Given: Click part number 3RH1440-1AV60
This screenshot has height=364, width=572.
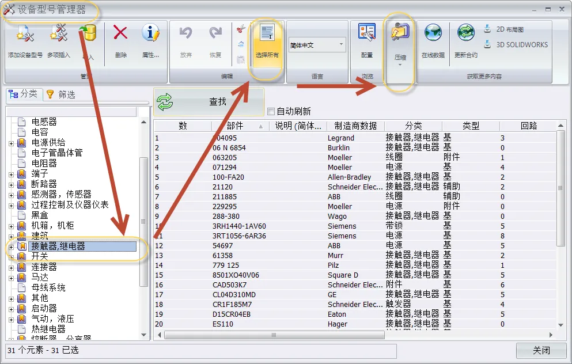Looking at the screenshot, I should coord(239,226).
